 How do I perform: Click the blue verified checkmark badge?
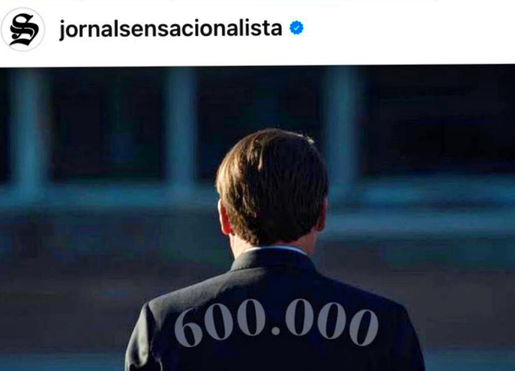296,28
